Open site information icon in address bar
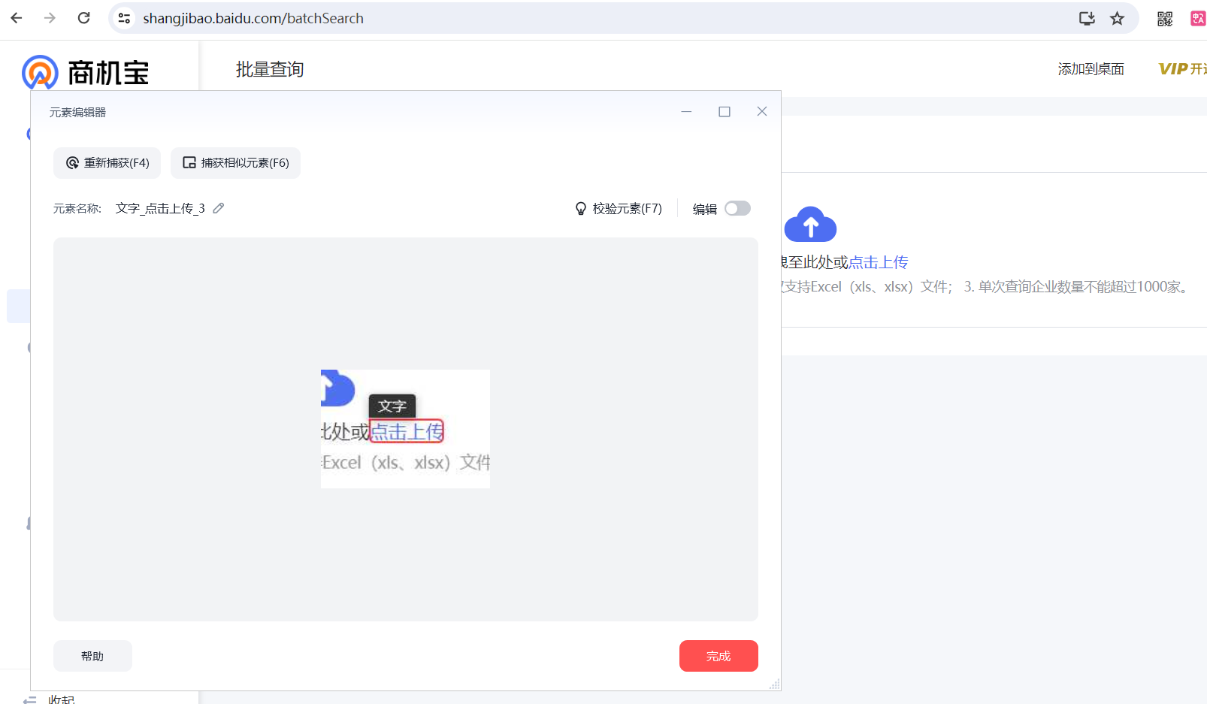 pos(125,18)
